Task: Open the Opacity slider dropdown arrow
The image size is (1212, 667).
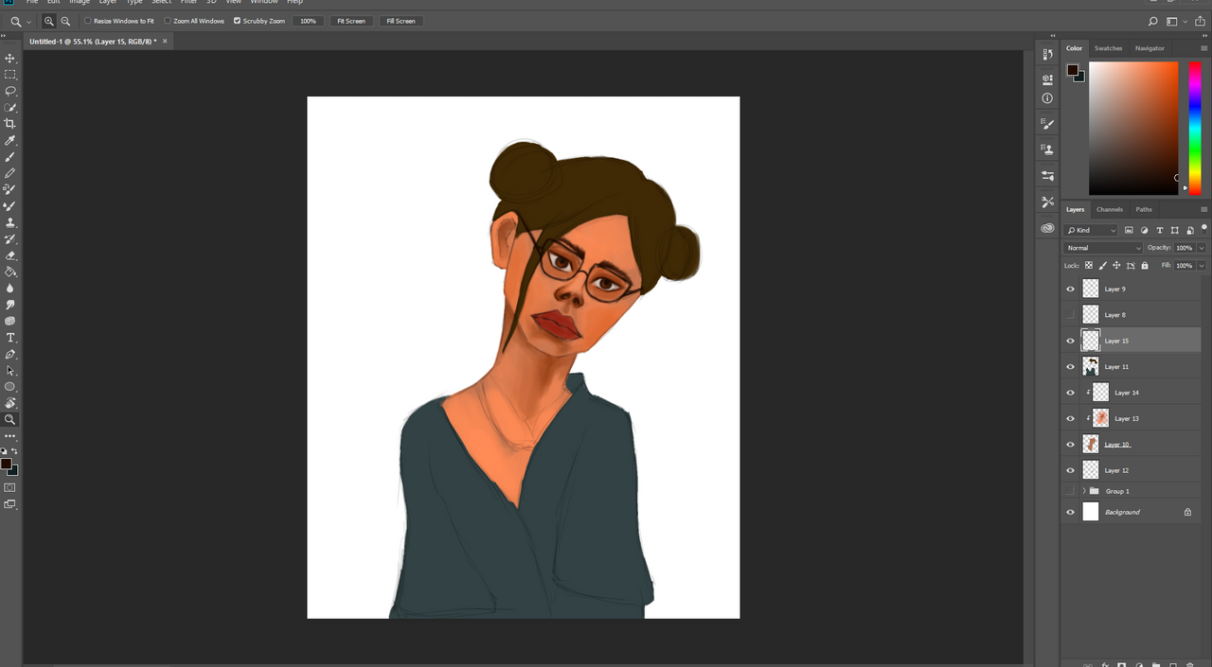Action: (x=1202, y=248)
